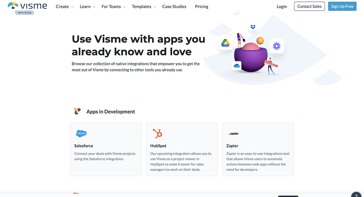Expand the Create dropdown menu
Image resolution: width=364 pixels, height=197 pixels.
[x=62, y=6]
